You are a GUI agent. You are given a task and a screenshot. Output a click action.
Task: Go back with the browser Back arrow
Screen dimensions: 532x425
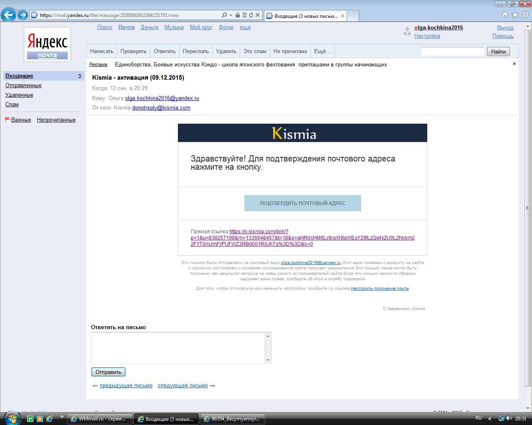coord(8,15)
